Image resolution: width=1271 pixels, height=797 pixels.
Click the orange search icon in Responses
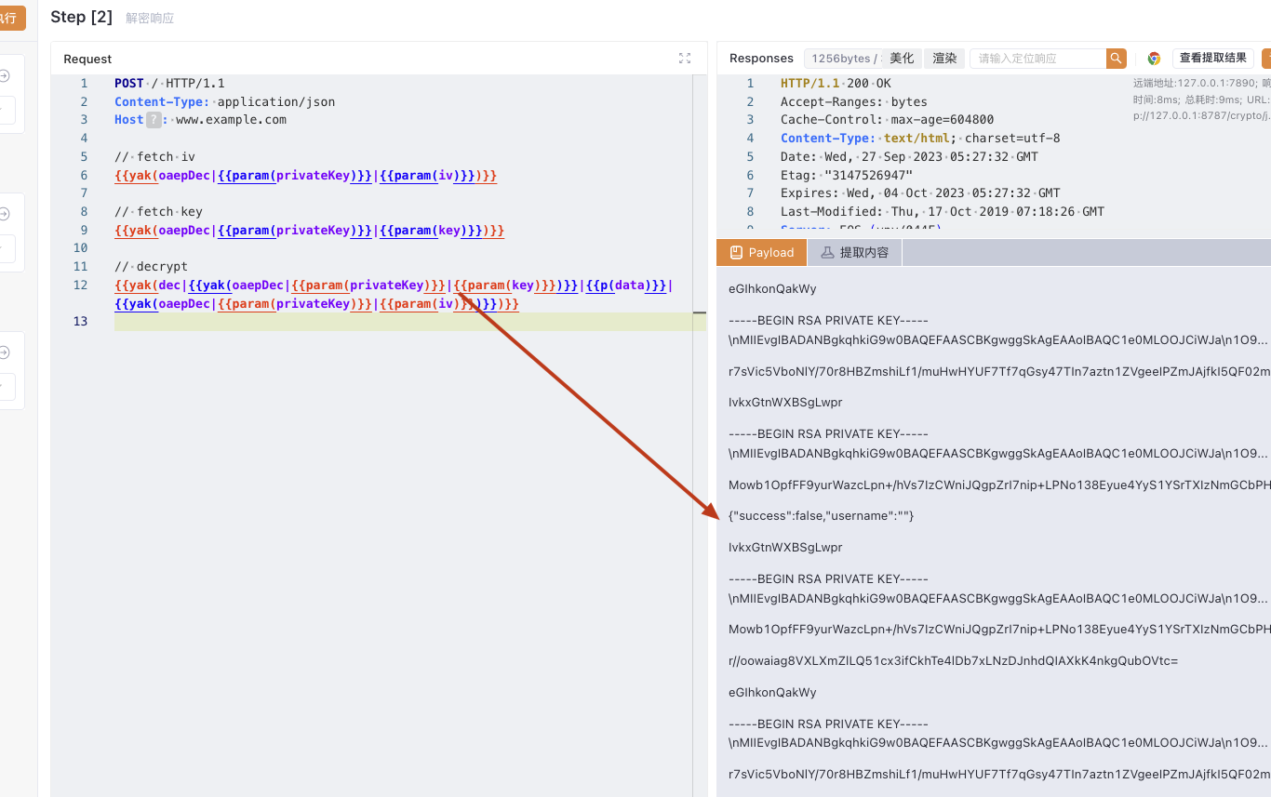point(1117,58)
